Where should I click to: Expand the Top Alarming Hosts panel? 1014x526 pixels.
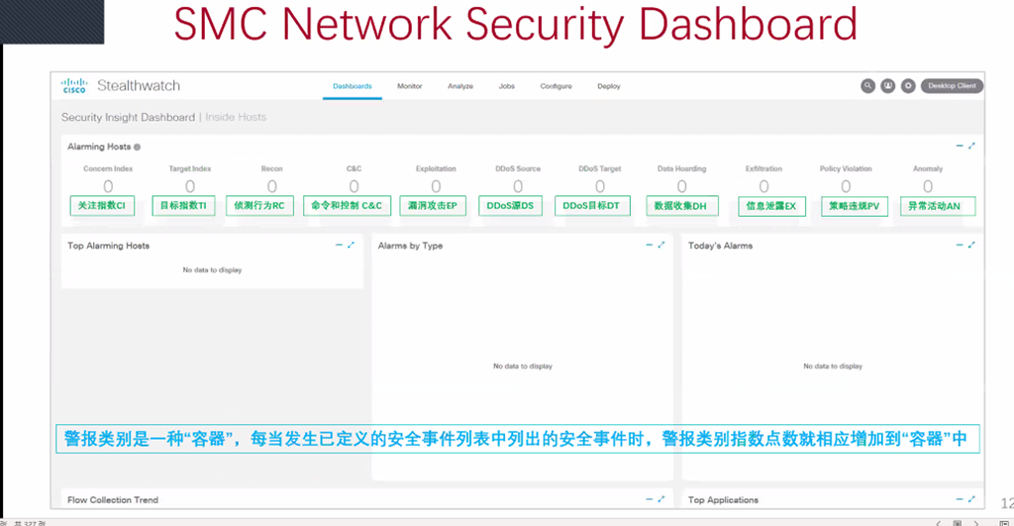point(351,246)
